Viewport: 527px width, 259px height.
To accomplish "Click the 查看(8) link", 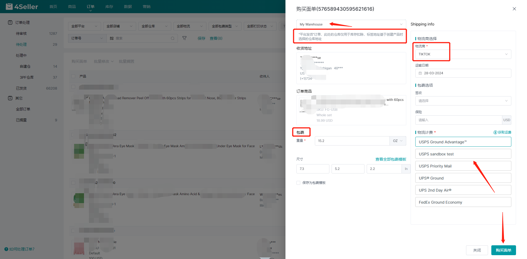I will click(216, 38).
